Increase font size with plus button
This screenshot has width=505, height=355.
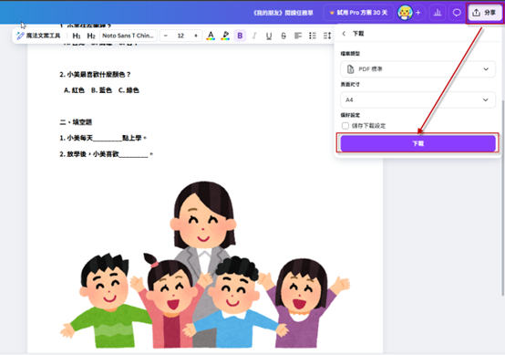coord(195,36)
